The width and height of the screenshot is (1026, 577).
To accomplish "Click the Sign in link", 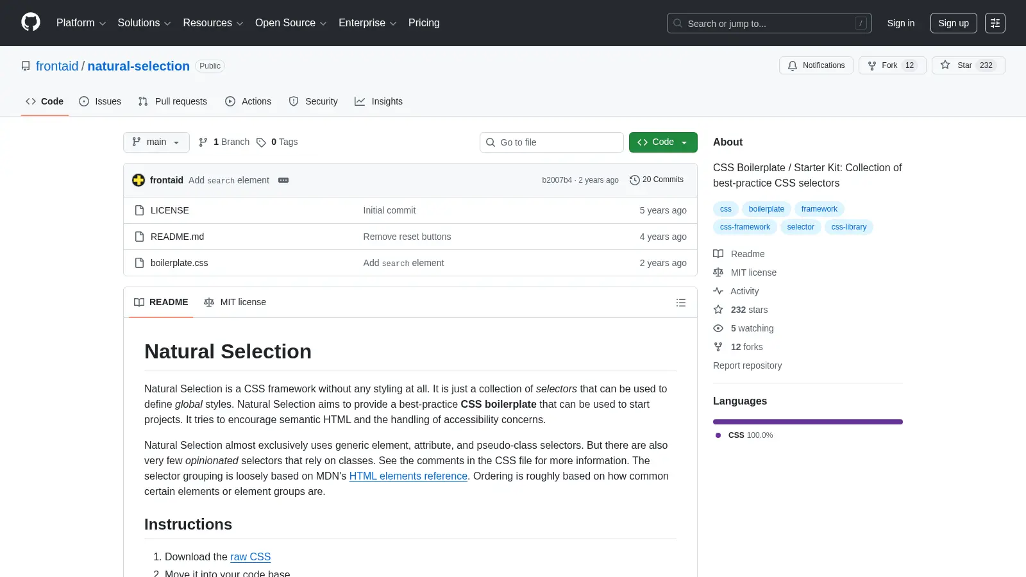I will pos(901,23).
